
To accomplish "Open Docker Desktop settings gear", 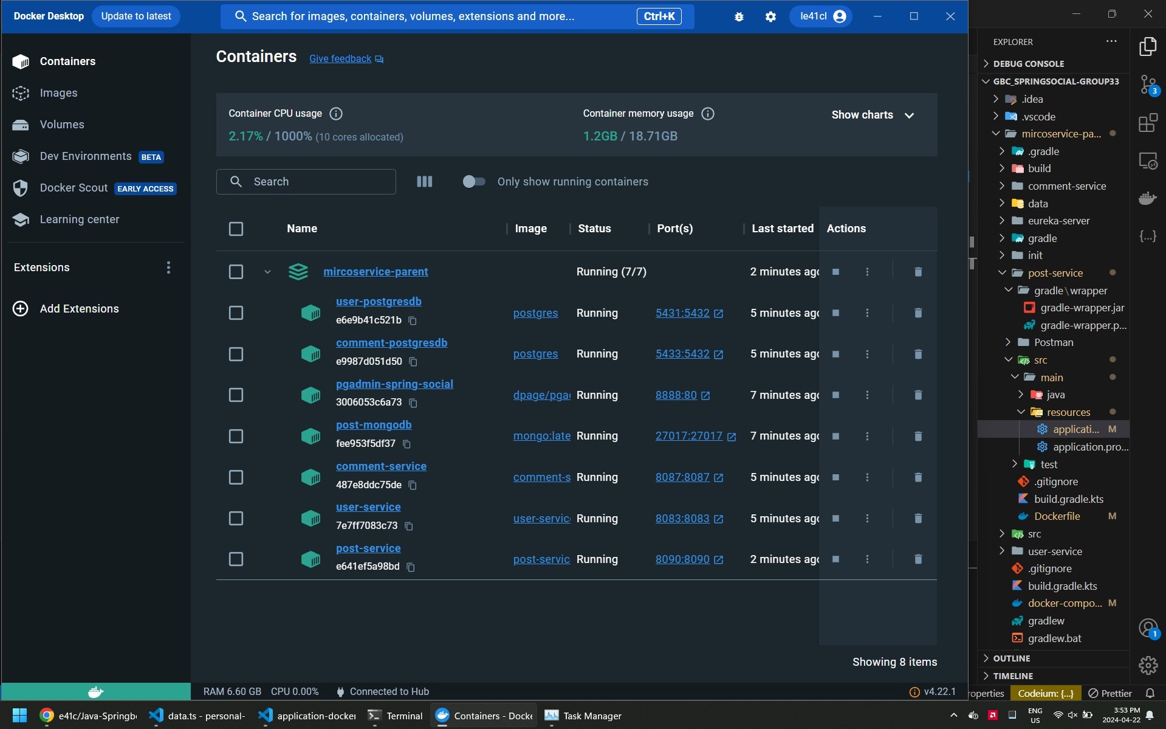I will pyautogui.click(x=770, y=16).
